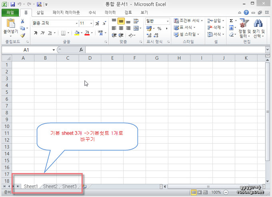Toggle center horizontal alignment
Viewport: 272px width, 197px height.
click(x=121, y=28)
